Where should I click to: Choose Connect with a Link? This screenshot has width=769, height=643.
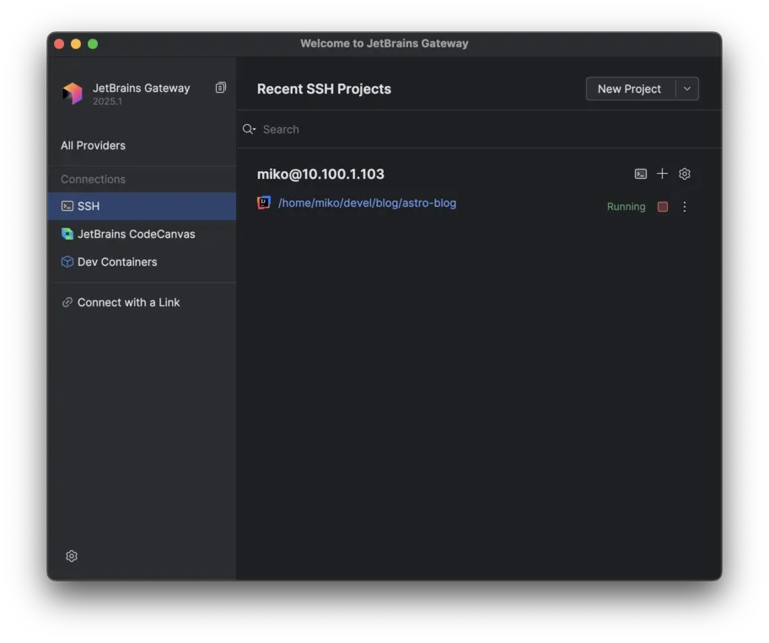coord(142,302)
